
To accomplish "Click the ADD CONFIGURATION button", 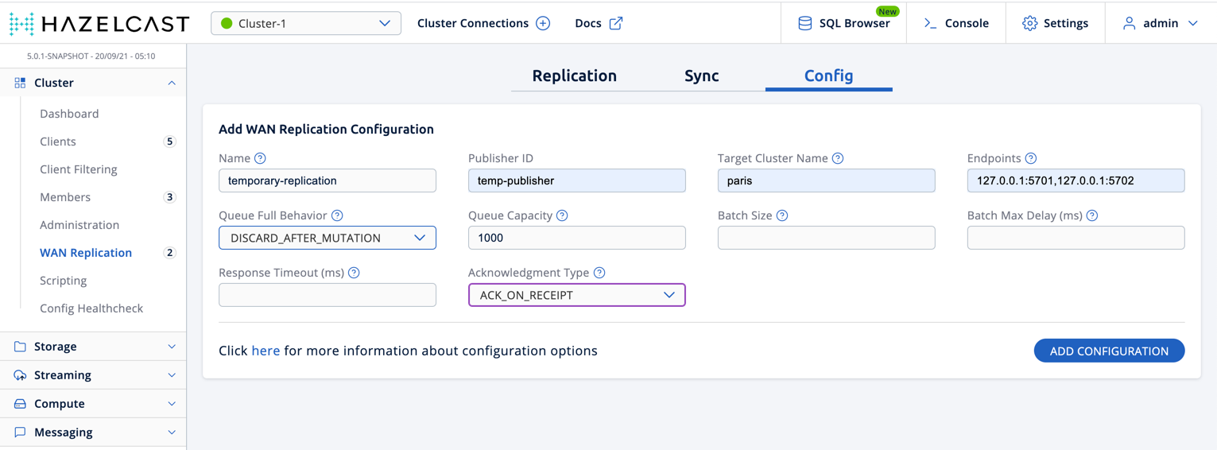I will [x=1109, y=351].
